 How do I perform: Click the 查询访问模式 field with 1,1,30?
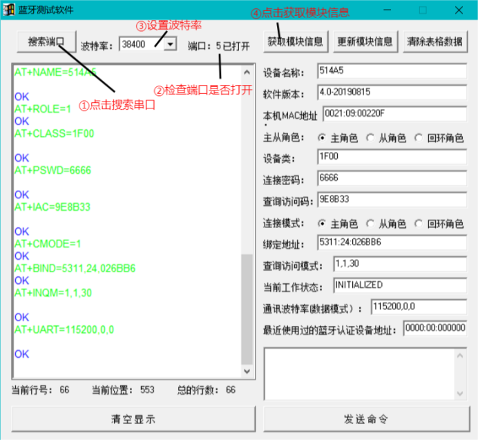coord(400,264)
